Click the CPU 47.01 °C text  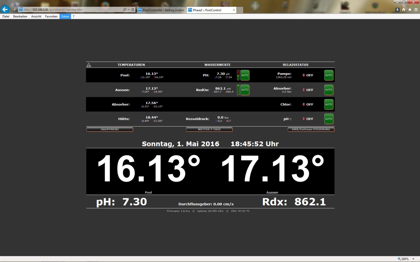pyautogui.click(x=240, y=211)
